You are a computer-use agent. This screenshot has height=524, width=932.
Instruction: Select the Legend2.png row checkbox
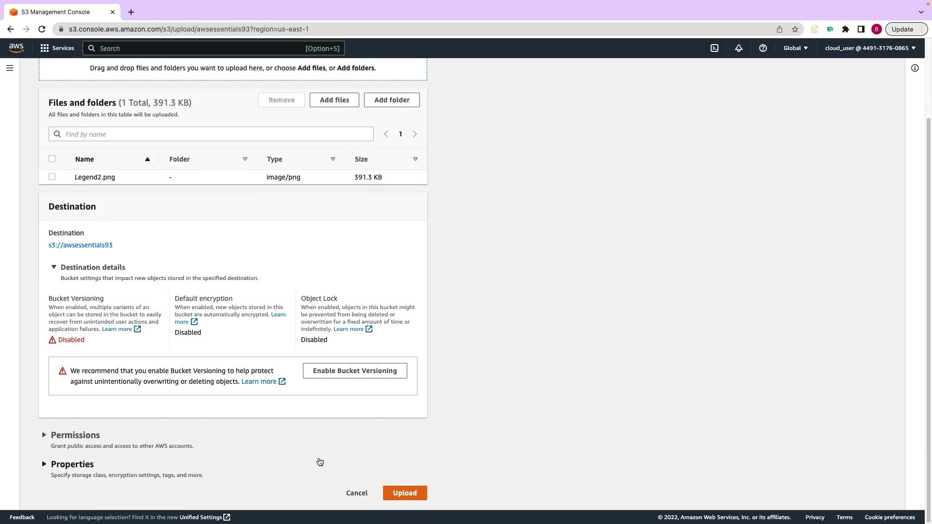pyautogui.click(x=52, y=177)
